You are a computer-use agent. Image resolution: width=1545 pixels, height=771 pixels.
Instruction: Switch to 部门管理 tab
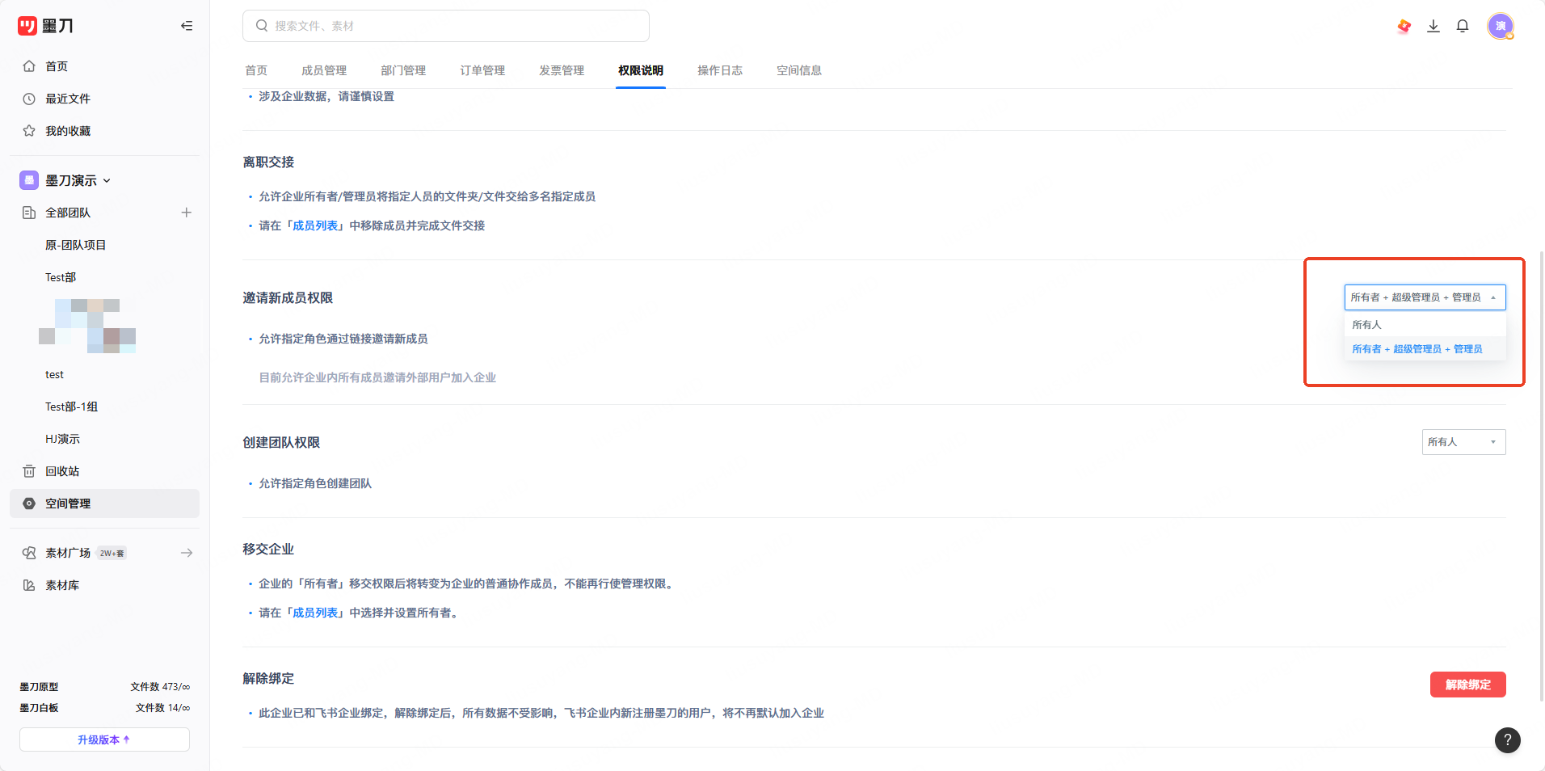(x=403, y=70)
